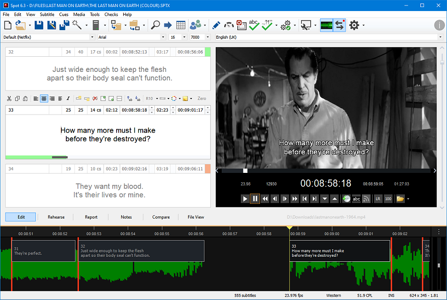Click the magnifying glass Find icon
The height and width of the screenshot is (300, 447).
155,25
